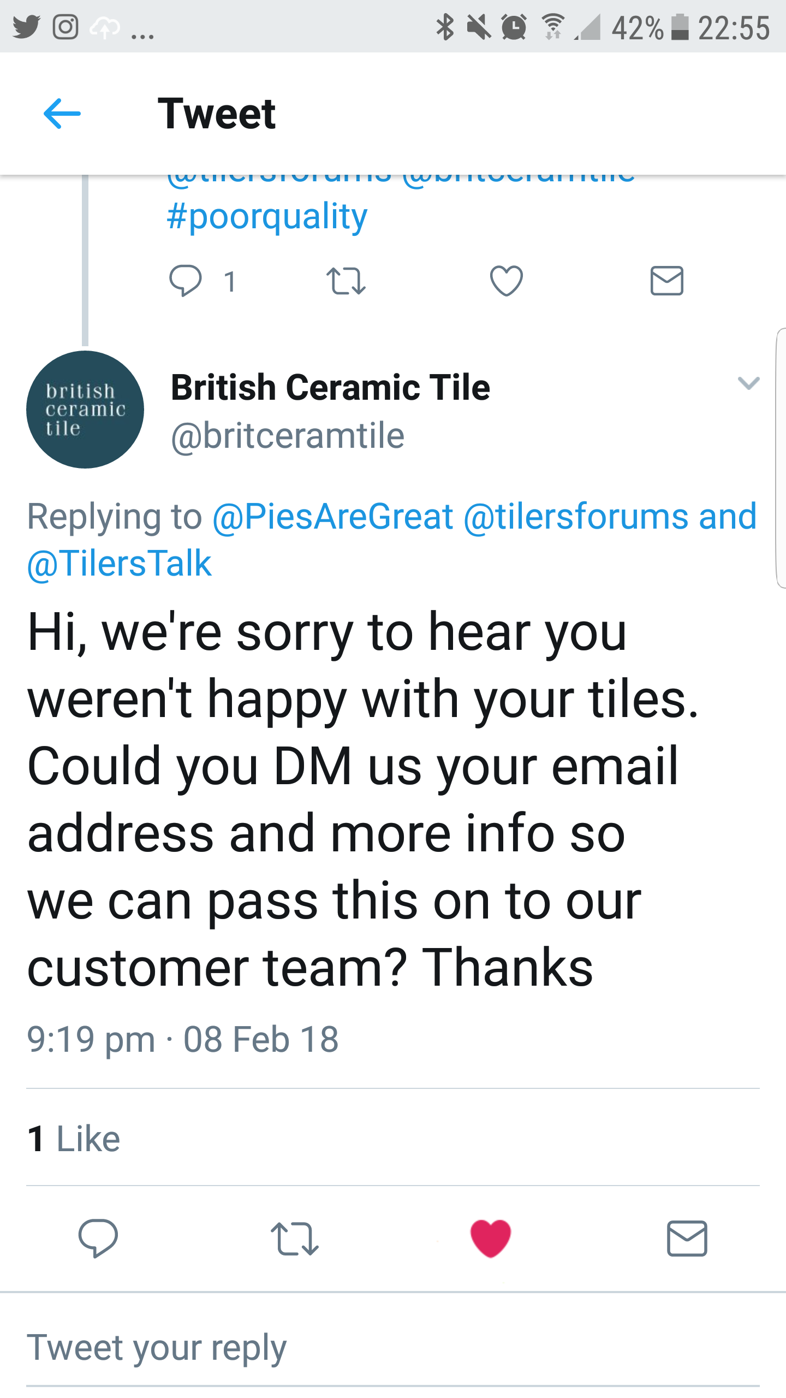The image size is (786, 1398).
Task: Open British Ceramic Tile account name
Action: click(330, 388)
